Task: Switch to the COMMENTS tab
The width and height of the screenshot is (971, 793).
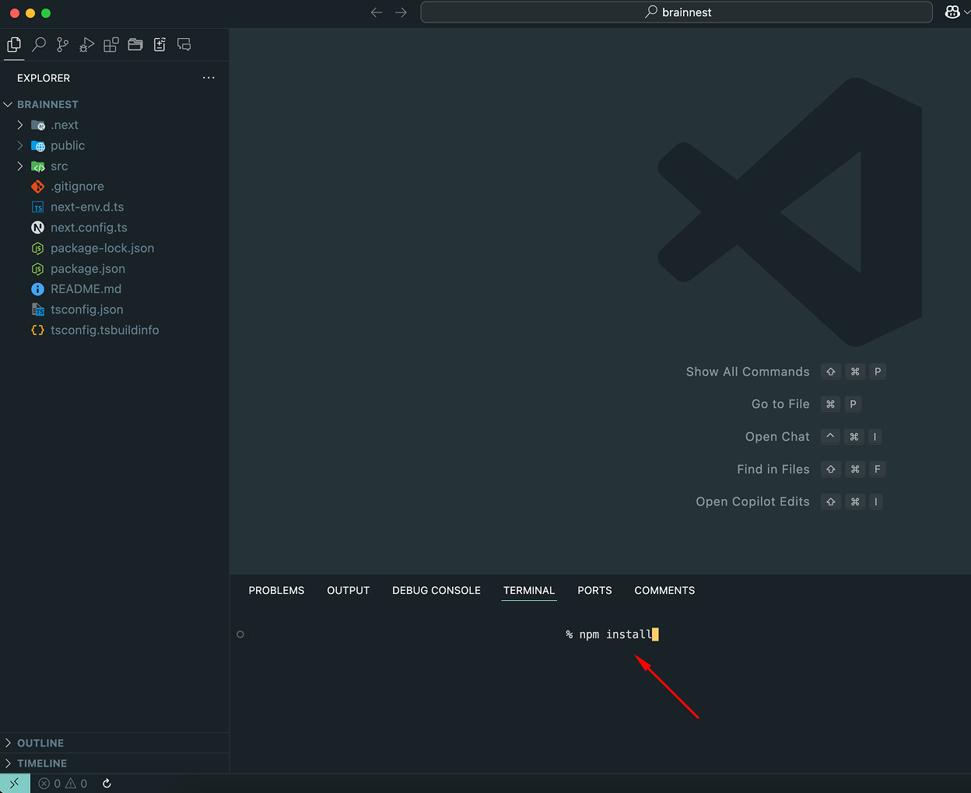Action: pos(664,591)
